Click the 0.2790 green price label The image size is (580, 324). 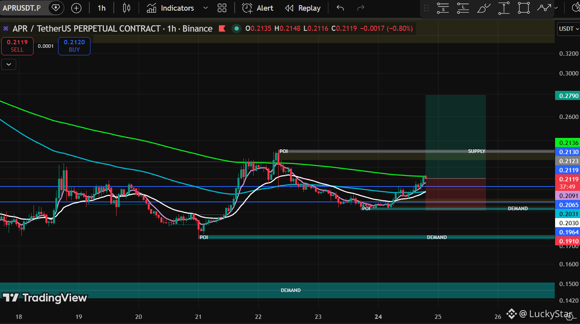point(567,96)
